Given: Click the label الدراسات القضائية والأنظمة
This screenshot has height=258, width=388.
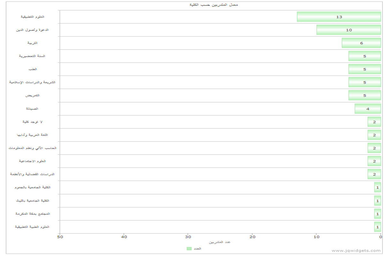Looking at the screenshot, I should tap(32, 174).
